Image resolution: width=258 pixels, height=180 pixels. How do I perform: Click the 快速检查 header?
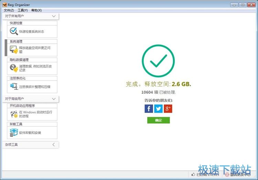[x=32, y=23]
